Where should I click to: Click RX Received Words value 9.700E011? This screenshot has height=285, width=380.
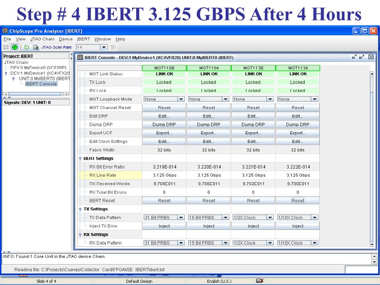coord(298,184)
